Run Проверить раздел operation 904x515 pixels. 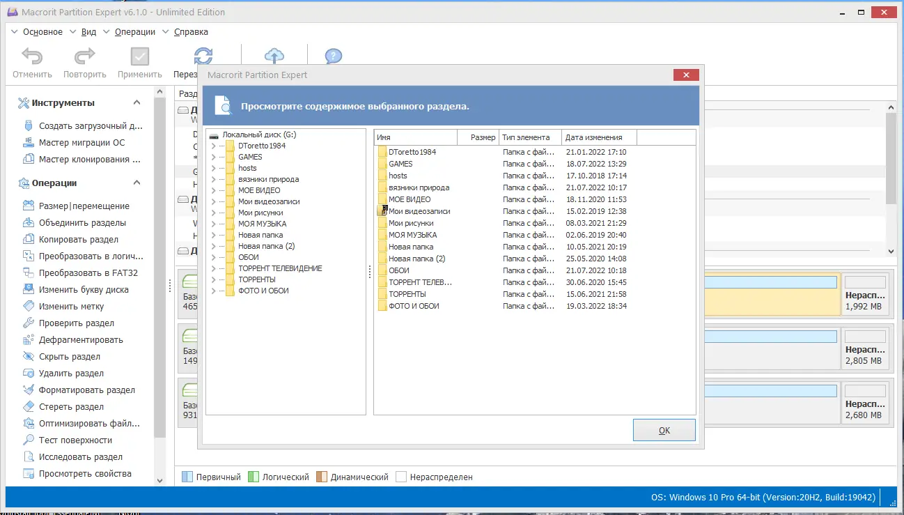tap(77, 323)
